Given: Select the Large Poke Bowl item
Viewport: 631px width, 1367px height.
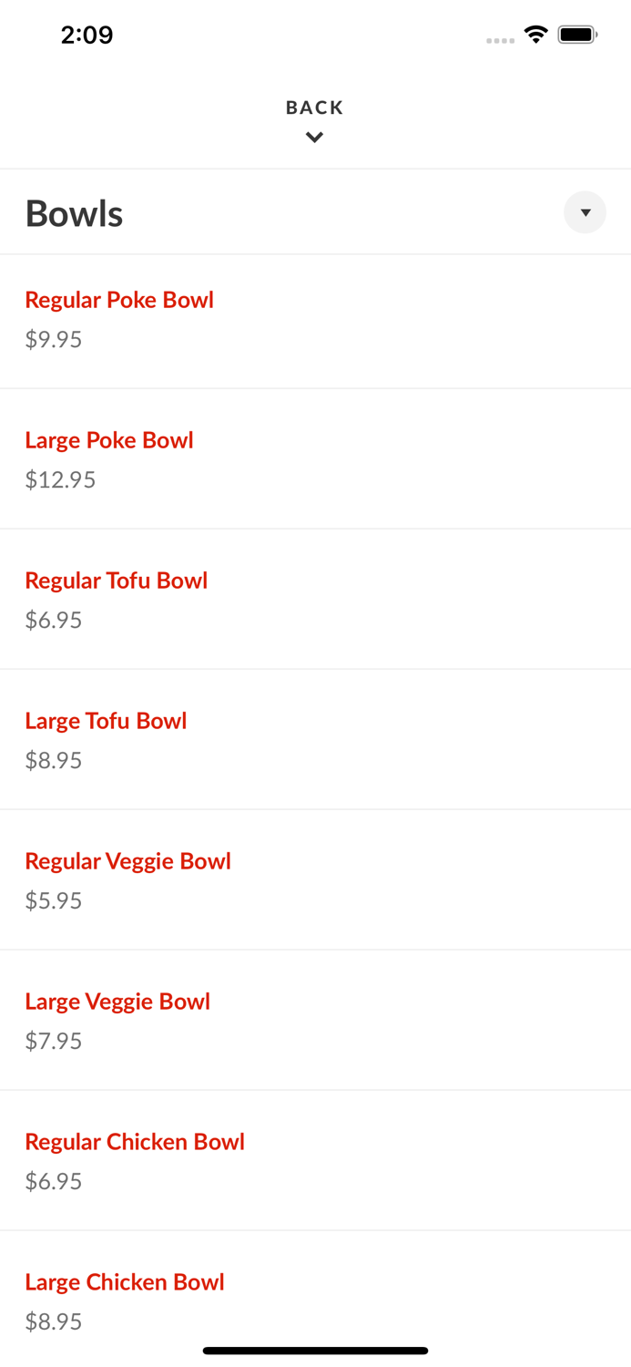Looking at the screenshot, I should pos(109,439).
